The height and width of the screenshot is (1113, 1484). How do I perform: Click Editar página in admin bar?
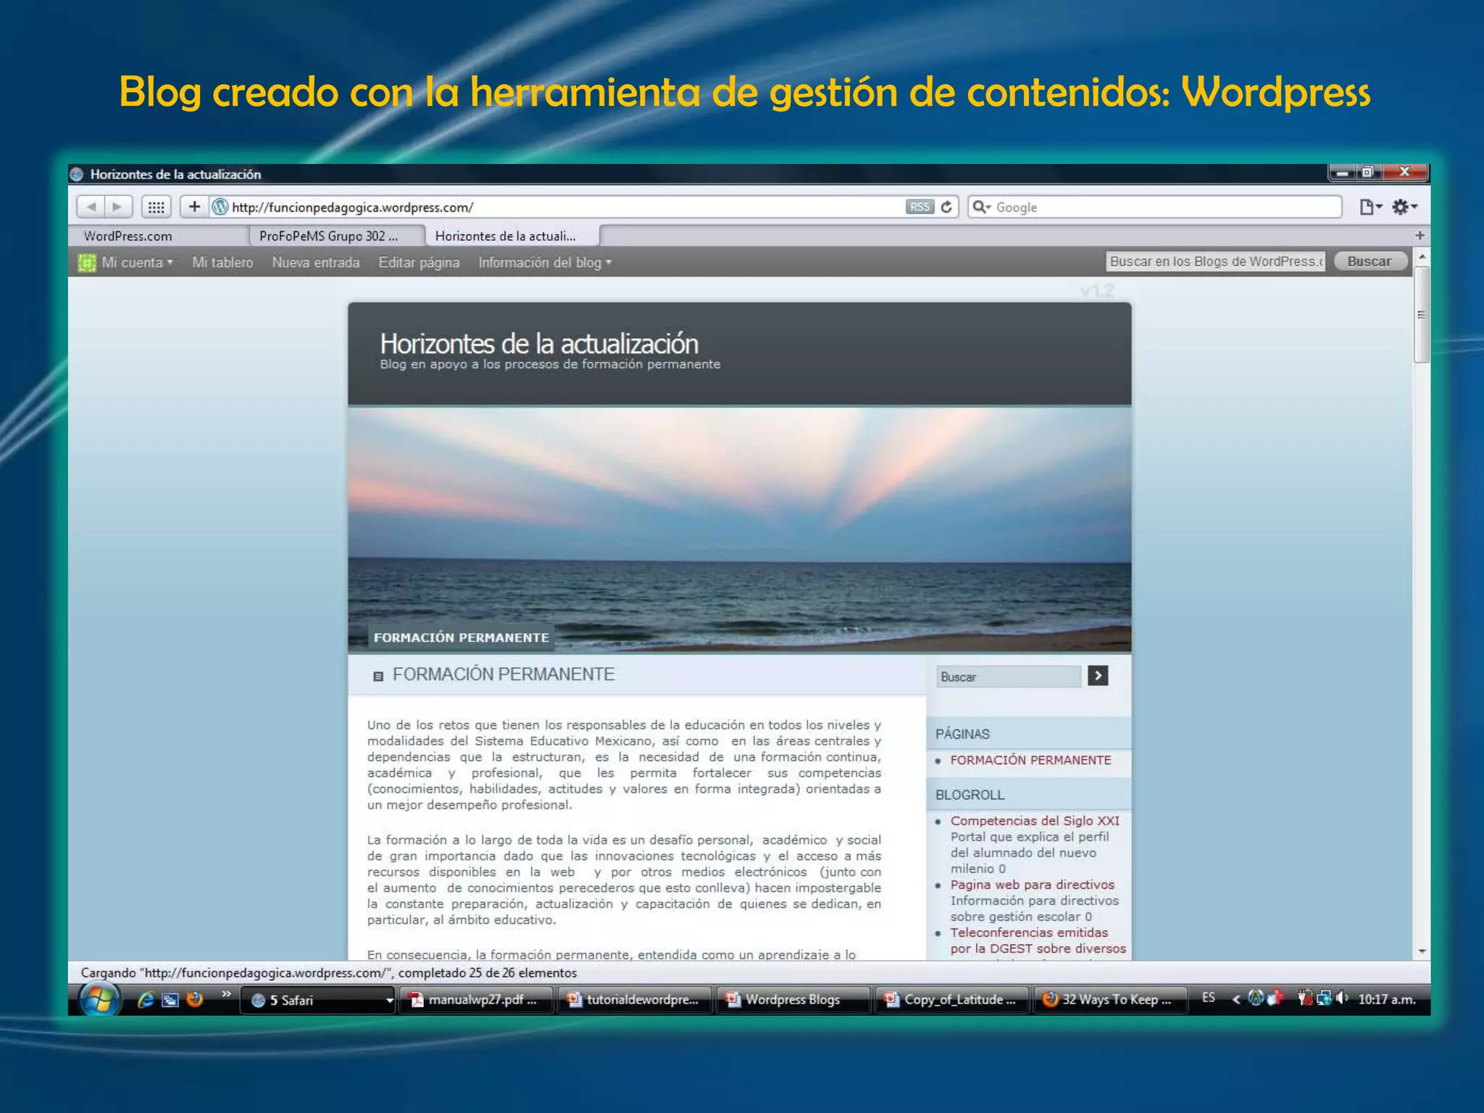[419, 262]
